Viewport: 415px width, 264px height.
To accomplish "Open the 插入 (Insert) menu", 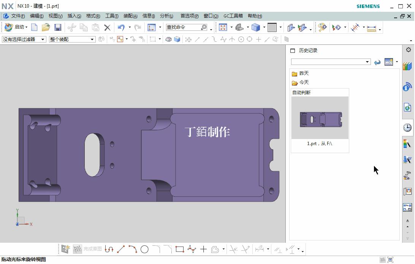I will [74, 16].
